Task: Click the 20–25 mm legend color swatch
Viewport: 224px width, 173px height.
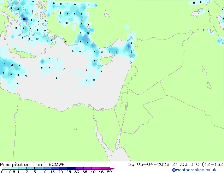Action: click(63, 168)
